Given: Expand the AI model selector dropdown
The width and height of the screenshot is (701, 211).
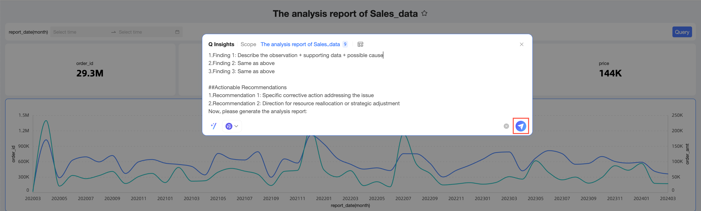Looking at the screenshot, I should click(x=232, y=126).
